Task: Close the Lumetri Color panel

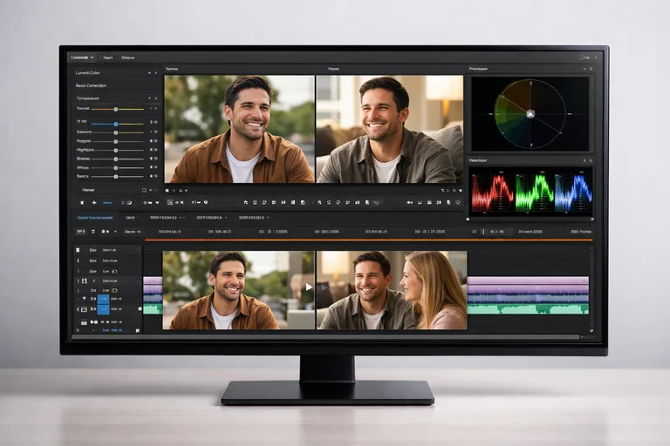Action: [154, 73]
